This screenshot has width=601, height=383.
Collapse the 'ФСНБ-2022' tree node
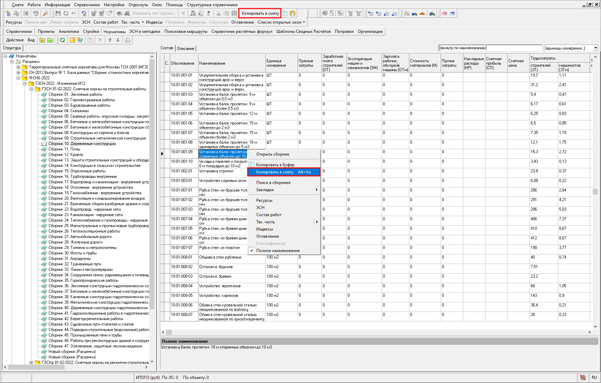[x=18, y=78]
